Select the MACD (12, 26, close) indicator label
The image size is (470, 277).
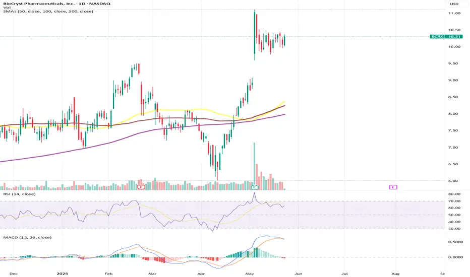point(27,238)
